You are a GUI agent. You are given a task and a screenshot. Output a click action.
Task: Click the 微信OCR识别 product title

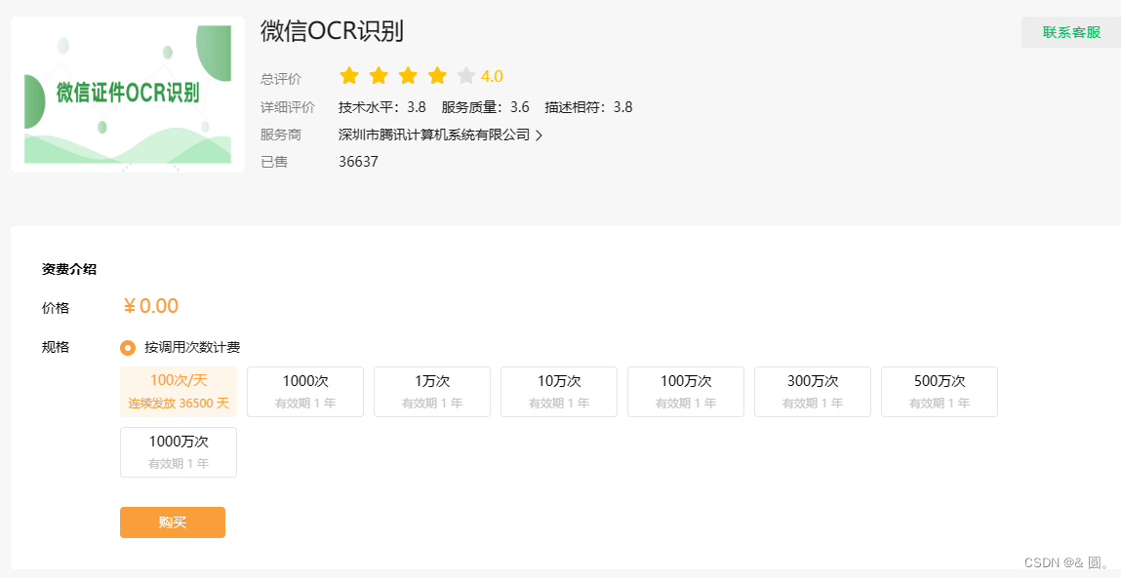pyautogui.click(x=333, y=31)
